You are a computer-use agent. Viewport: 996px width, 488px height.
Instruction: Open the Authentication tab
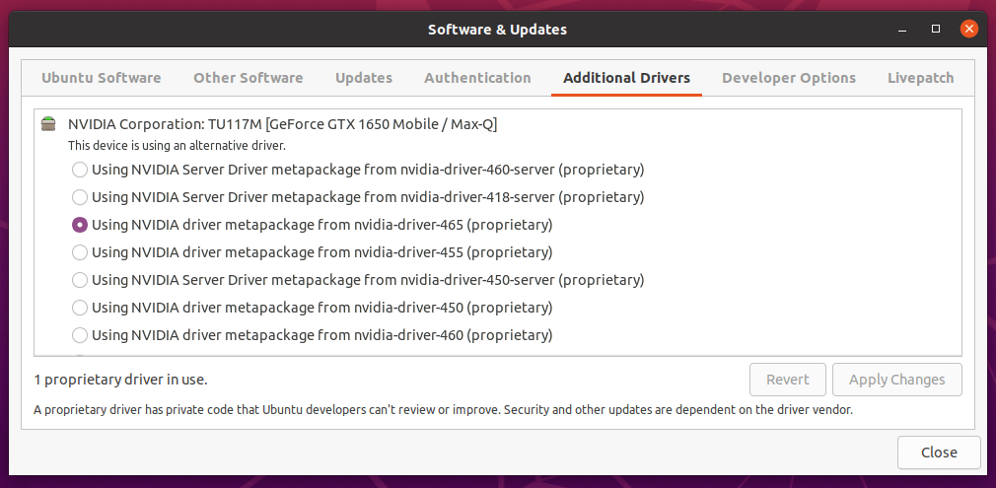tap(477, 78)
